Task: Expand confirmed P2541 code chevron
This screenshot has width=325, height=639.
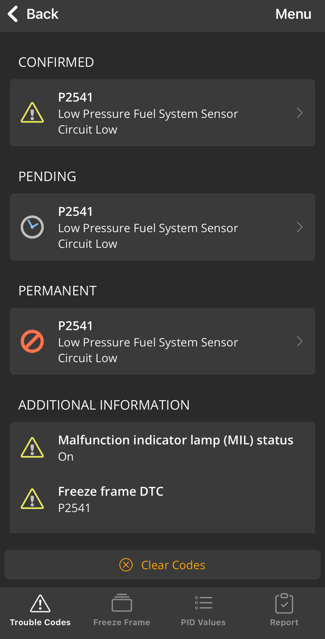Action: tap(300, 113)
